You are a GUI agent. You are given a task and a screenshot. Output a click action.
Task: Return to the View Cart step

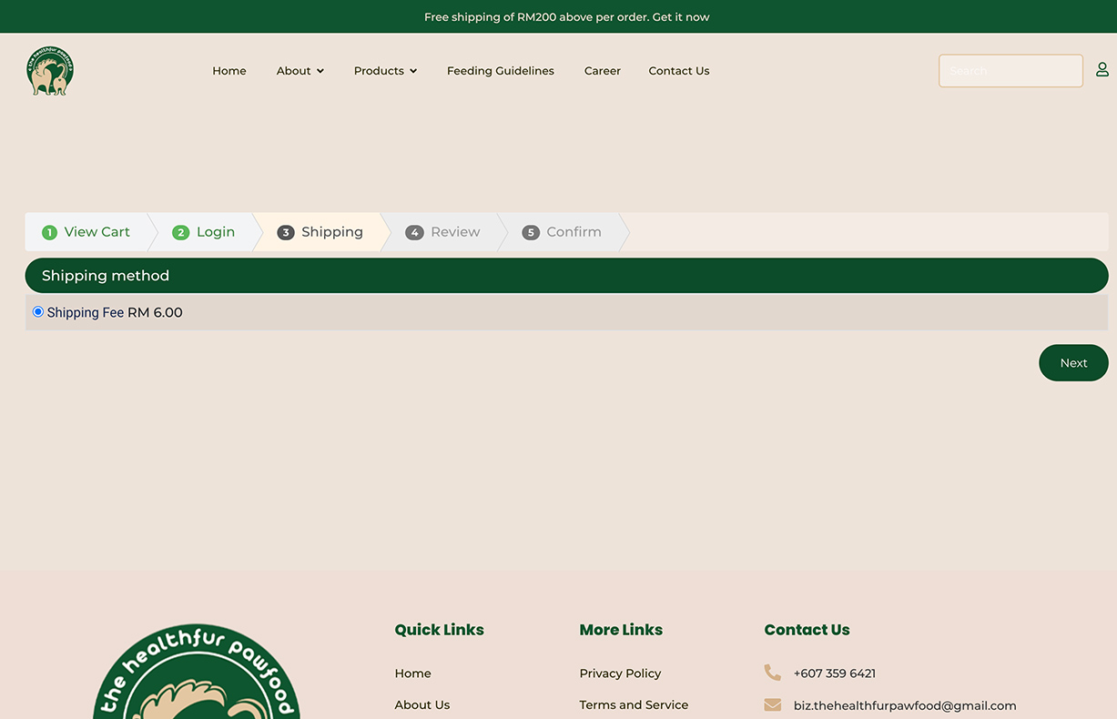coord(96,232)
